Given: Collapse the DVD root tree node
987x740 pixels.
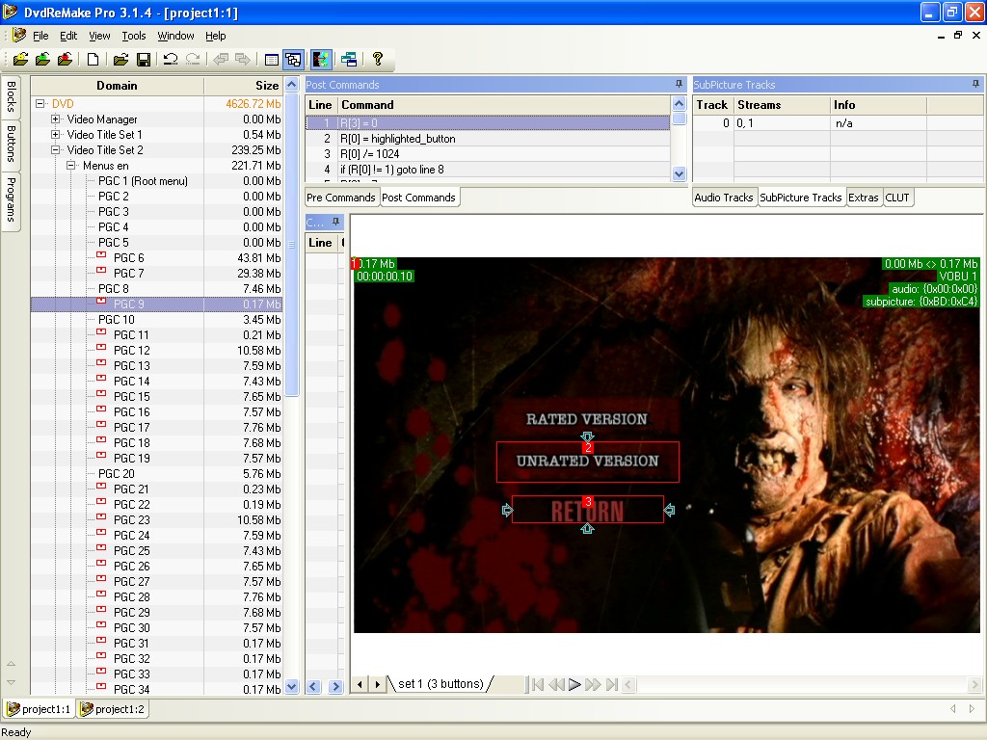Looking at the screenshot, I should tap(40, 103).
